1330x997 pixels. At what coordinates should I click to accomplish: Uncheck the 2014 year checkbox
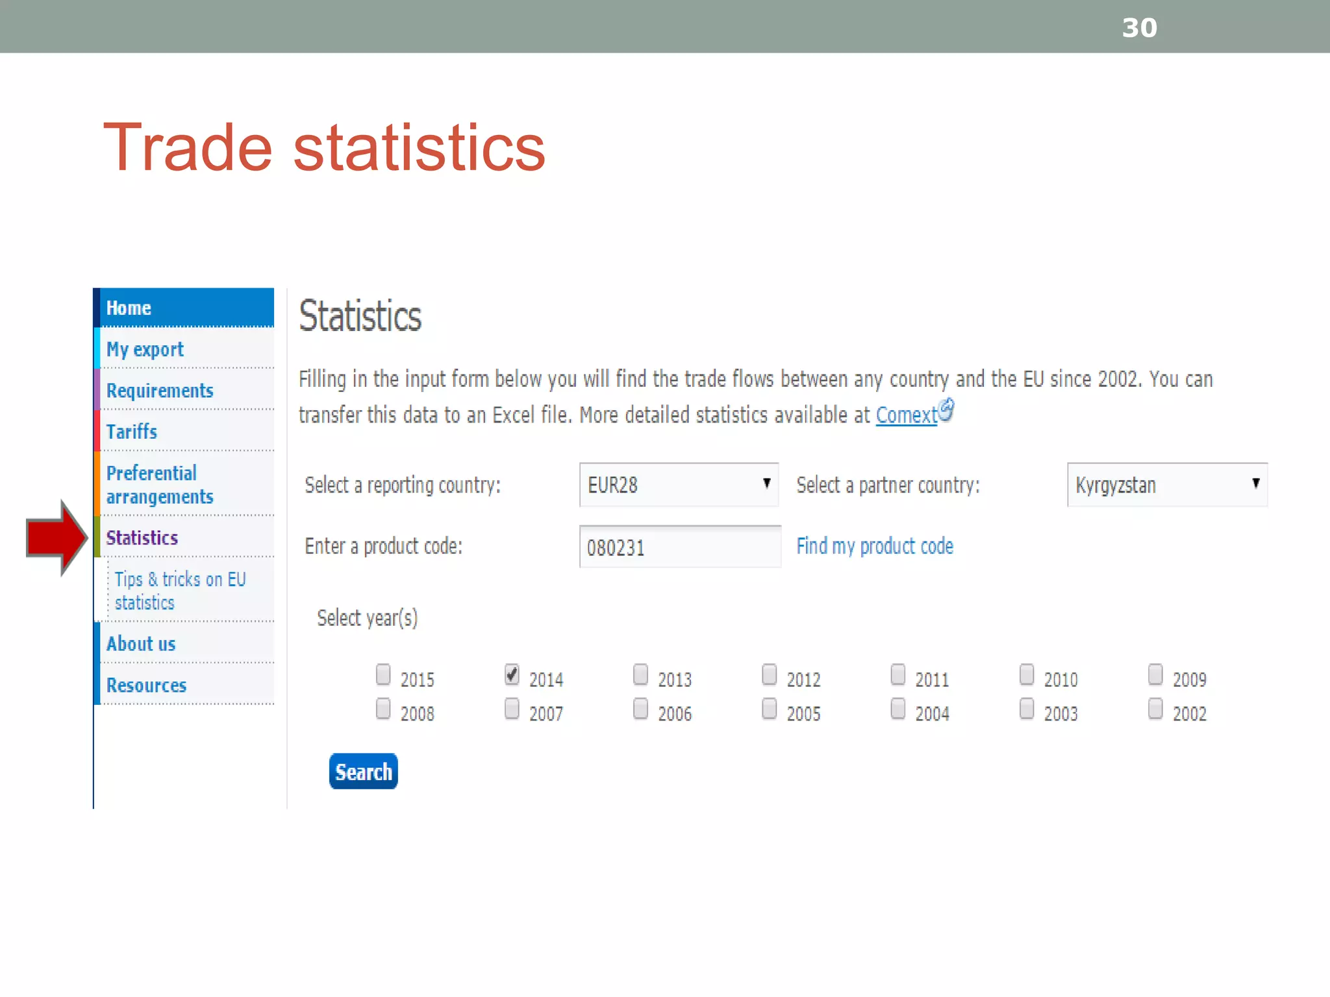point(512,674)
